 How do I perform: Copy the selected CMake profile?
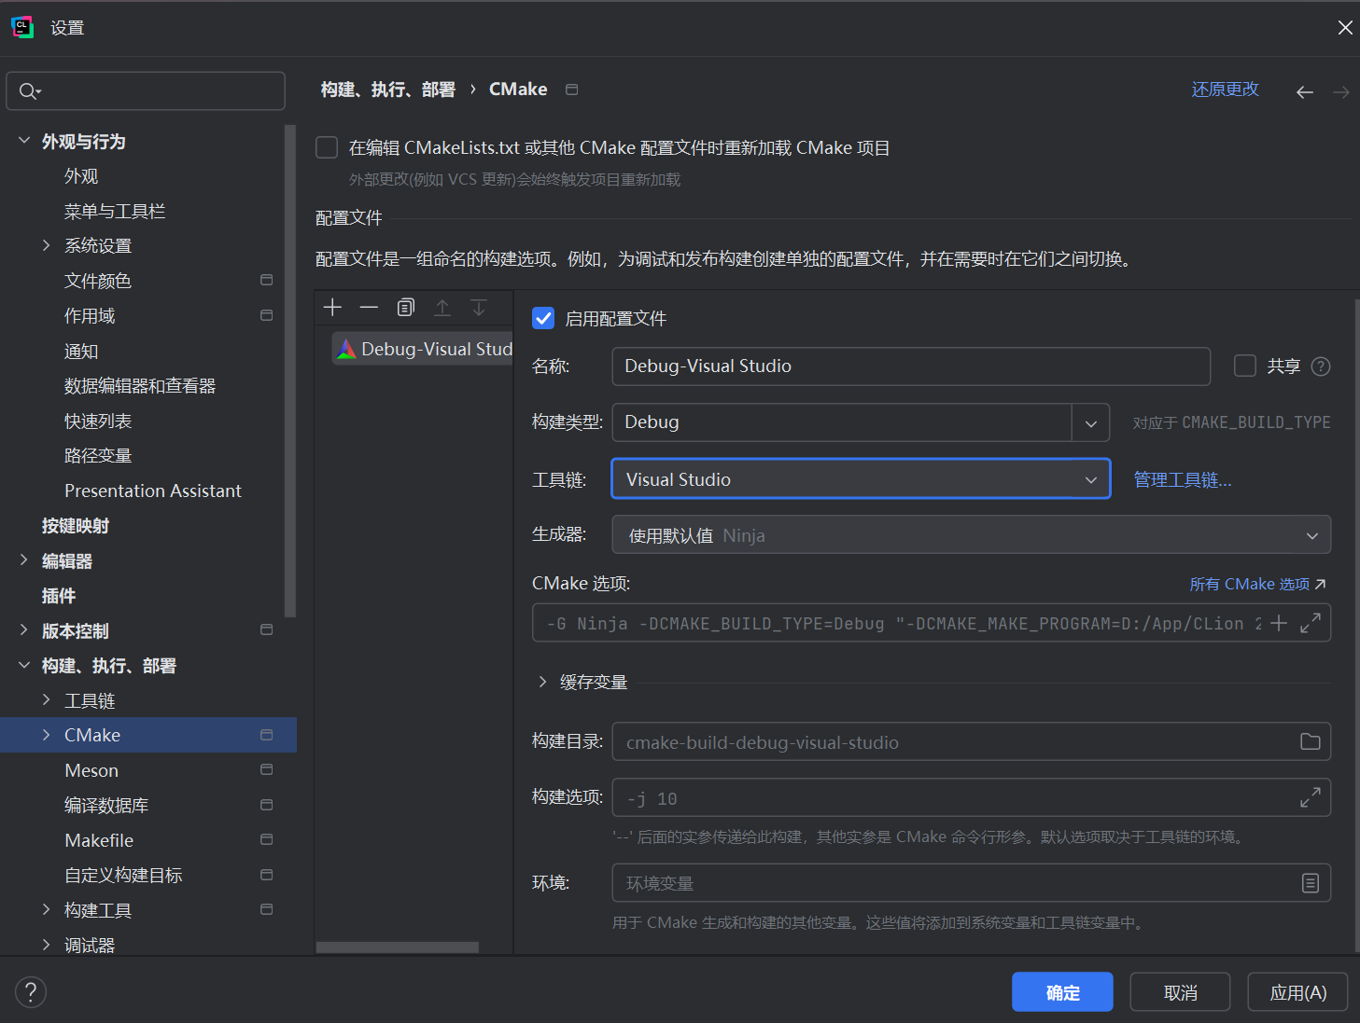point(405,307)
